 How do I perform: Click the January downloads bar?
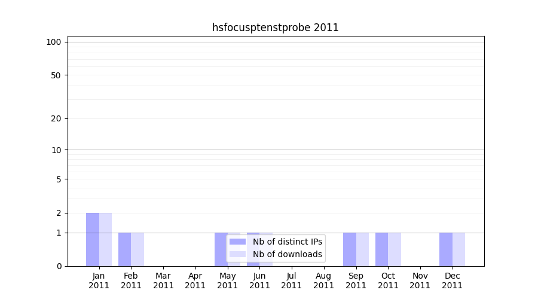pyautogui.click(x=105, y=239)
